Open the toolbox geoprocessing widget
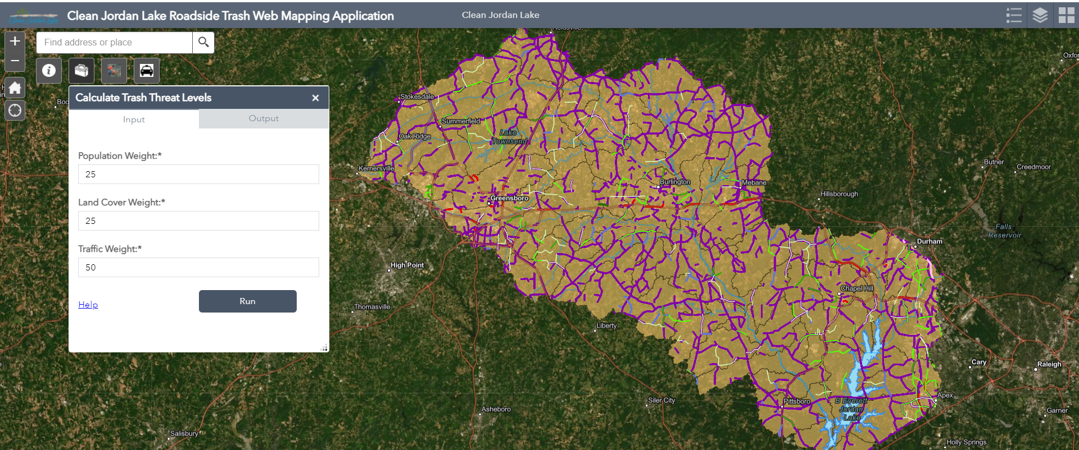1079x450 pixels. (81, 71)
